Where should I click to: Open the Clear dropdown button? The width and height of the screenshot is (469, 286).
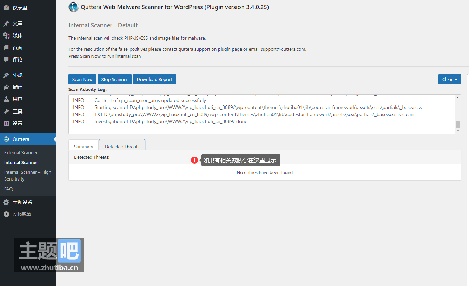[450, 79]
